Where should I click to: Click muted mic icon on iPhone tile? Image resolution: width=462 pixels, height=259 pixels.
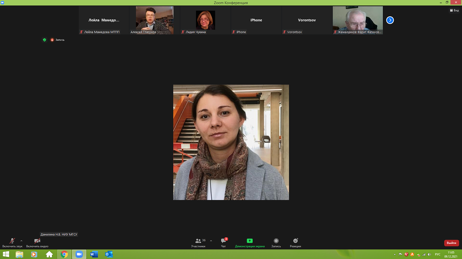(x=233, y=32)
